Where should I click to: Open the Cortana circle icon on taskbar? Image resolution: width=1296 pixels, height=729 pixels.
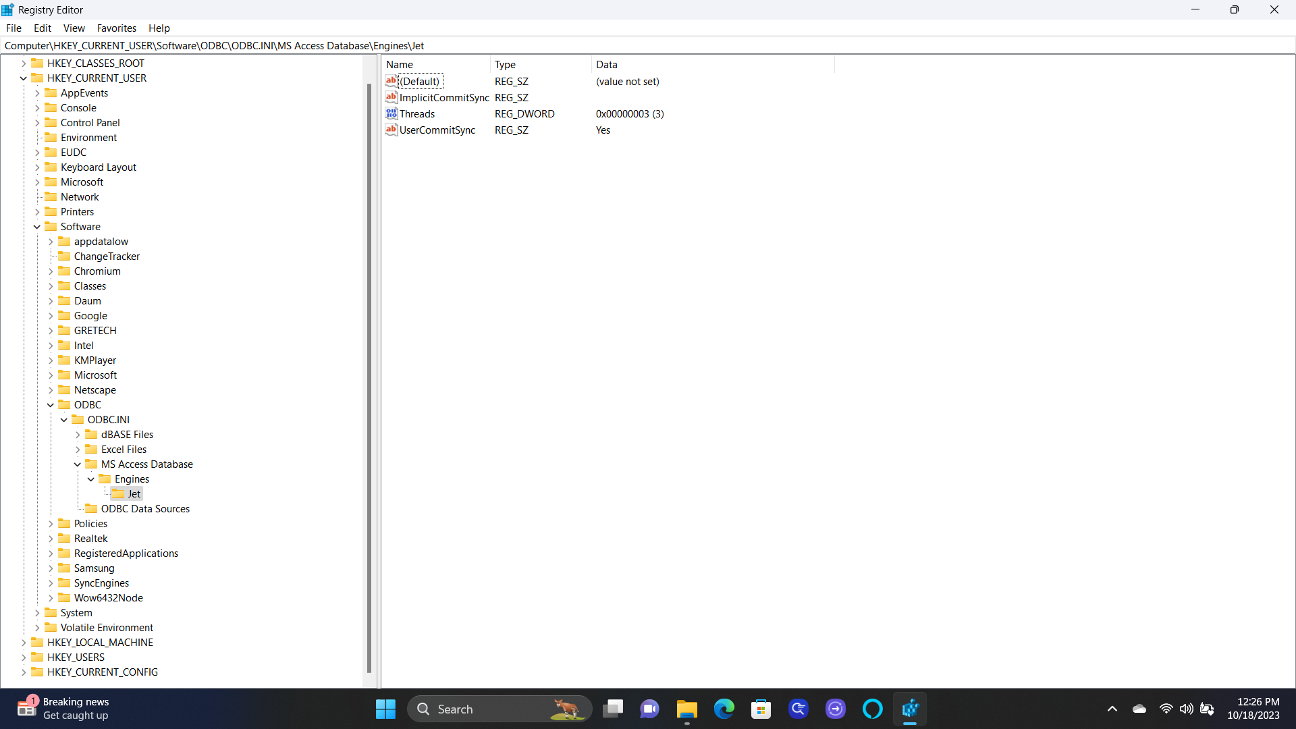(873, 709)
